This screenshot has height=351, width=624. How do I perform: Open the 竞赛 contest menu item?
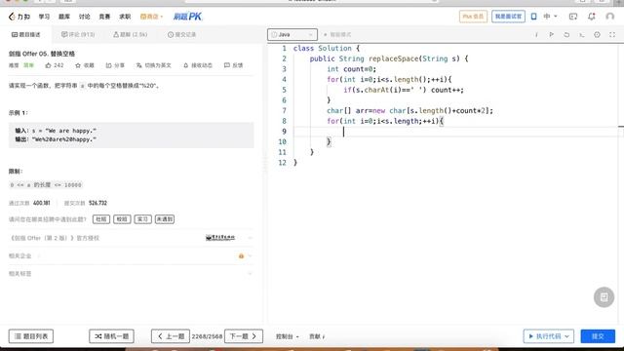tap(104, 17)
